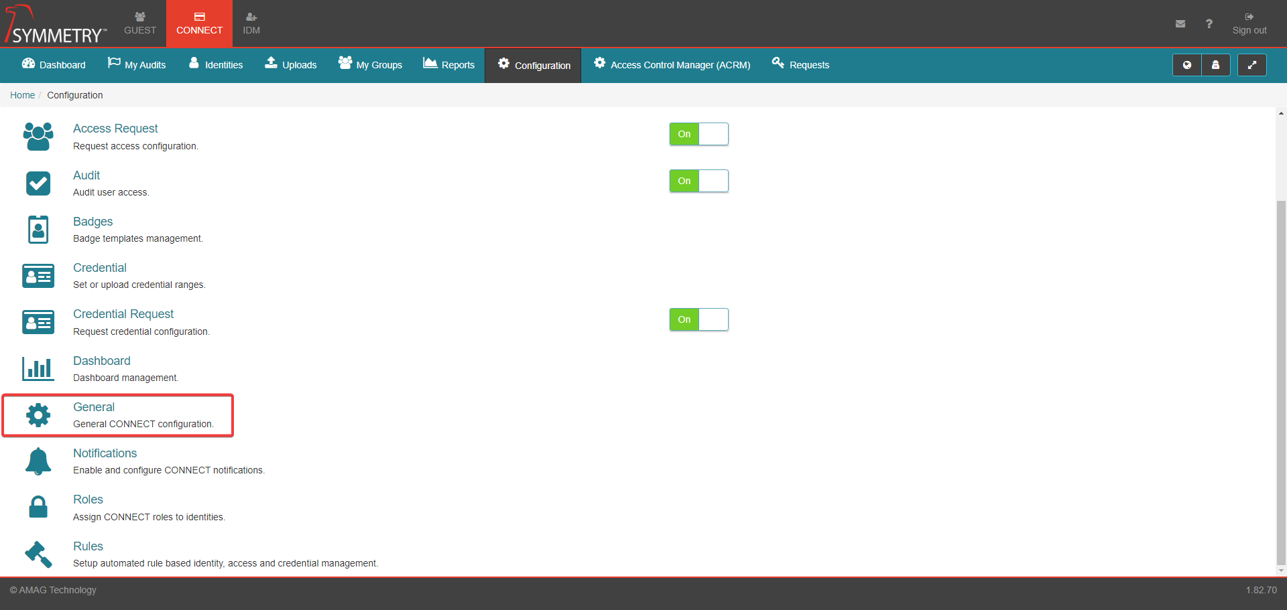Screen dimensions: 1287x610
Task: Open the Audit configuration link
Action: coord(86,175)
